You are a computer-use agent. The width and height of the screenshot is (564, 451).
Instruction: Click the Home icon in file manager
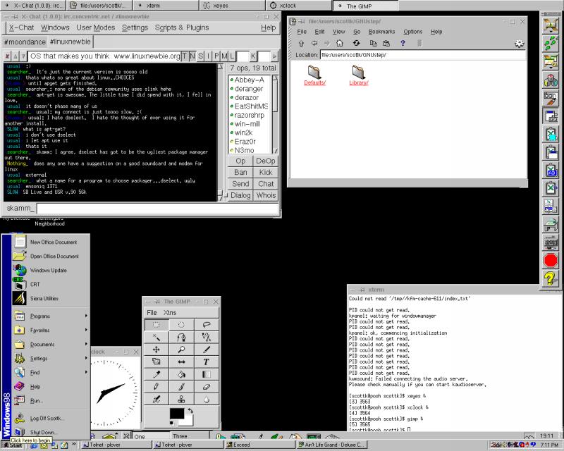[x=340, y=43]
